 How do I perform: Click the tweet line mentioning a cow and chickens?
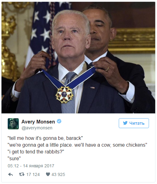point(77,145)
